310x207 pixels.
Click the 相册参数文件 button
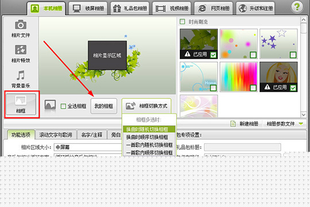point(281,124)
